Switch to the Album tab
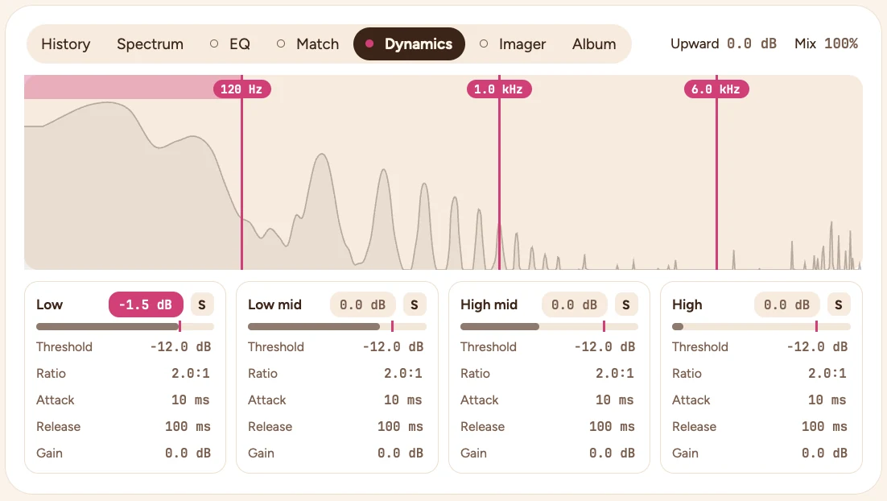The height and width of the screenshot is (501, 887). tap(594, 44)
